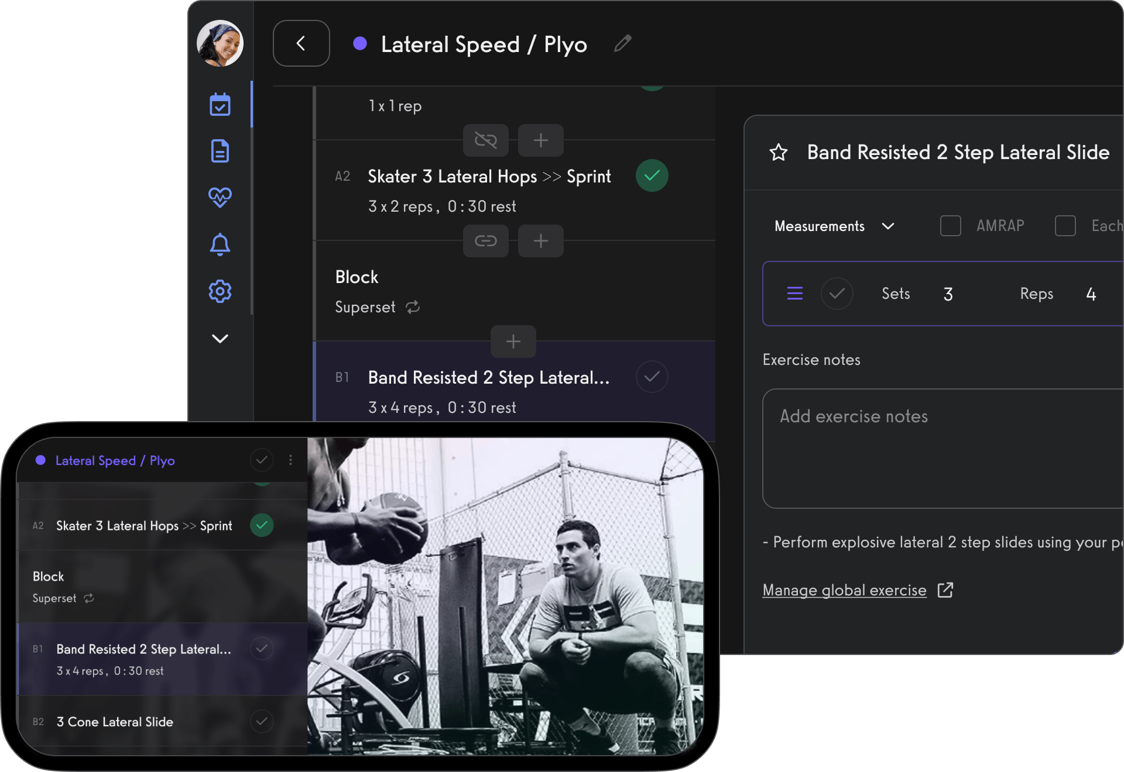Toggle the Each checkbox
This screenshot has width=1124, height=772.
(x=1065, y=226)
